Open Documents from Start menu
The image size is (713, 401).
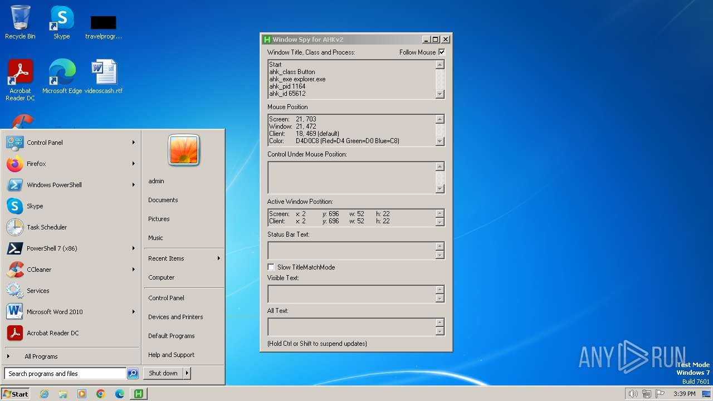point(163,200)
